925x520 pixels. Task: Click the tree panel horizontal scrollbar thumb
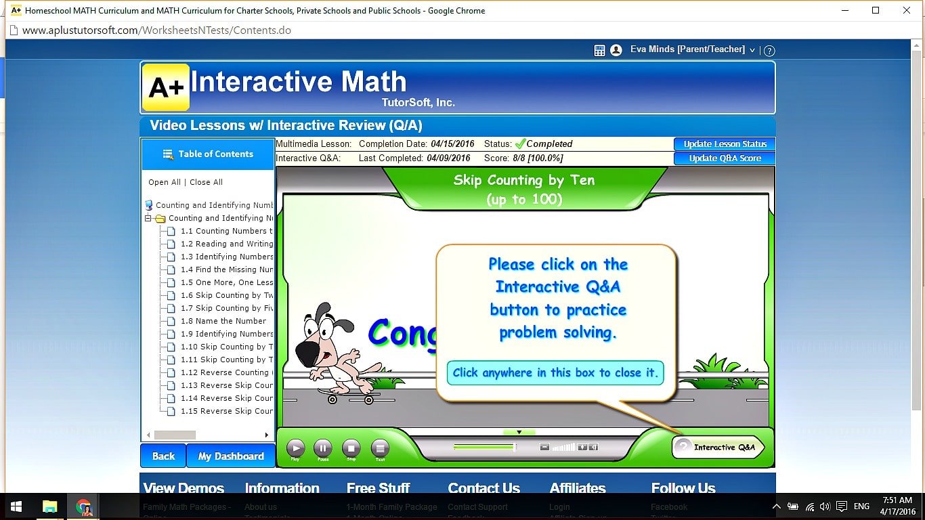175,435
